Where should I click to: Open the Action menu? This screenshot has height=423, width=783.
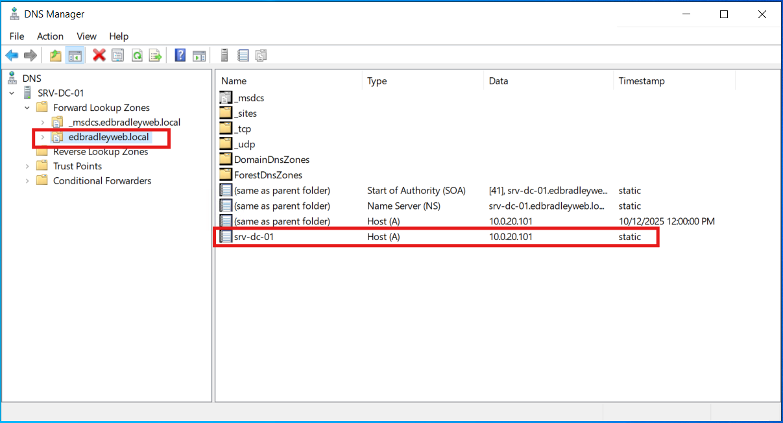(x=50, y=36)
